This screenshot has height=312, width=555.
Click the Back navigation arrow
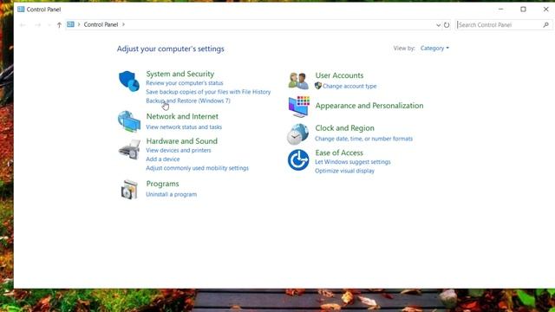[x=23, y=25]
